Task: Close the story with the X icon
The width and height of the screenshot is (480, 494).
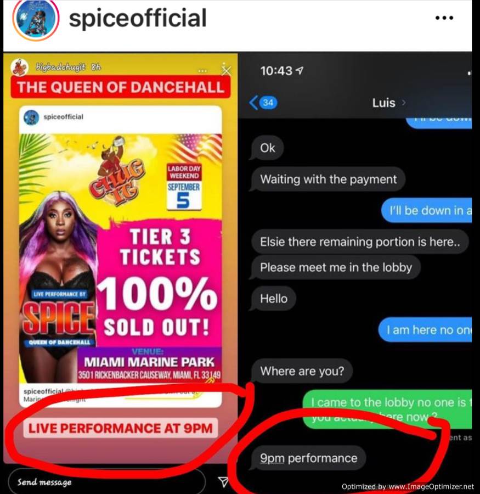Action: pos(226,71)
